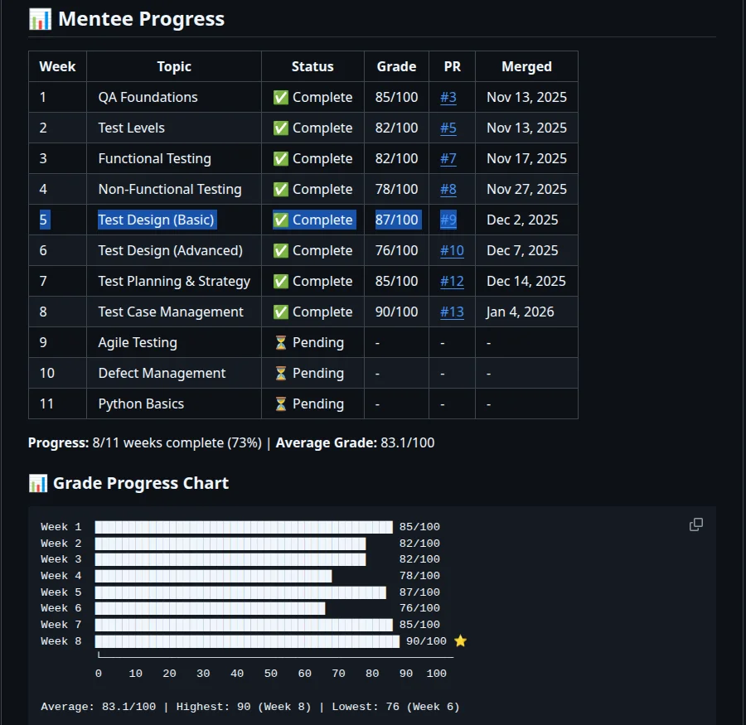
Task: Open pull request #13 for Test Case Management
Action: click(452, 312)
